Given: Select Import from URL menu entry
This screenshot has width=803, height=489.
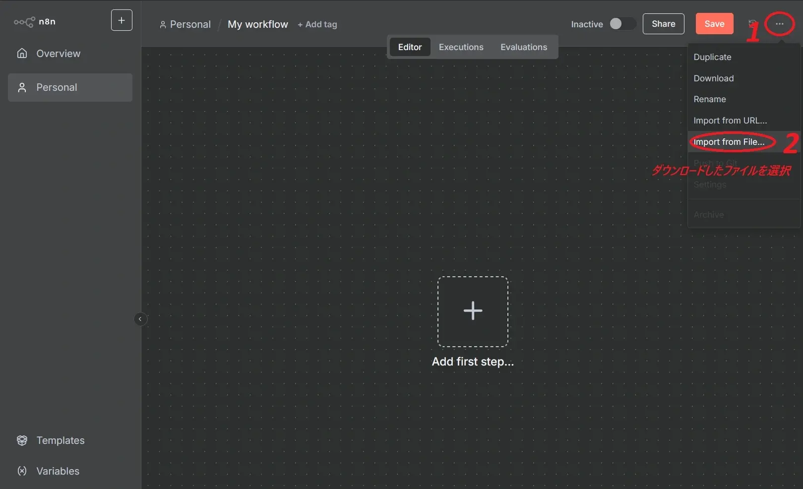Looking at the screenshot, I should (x=730, y=121).
